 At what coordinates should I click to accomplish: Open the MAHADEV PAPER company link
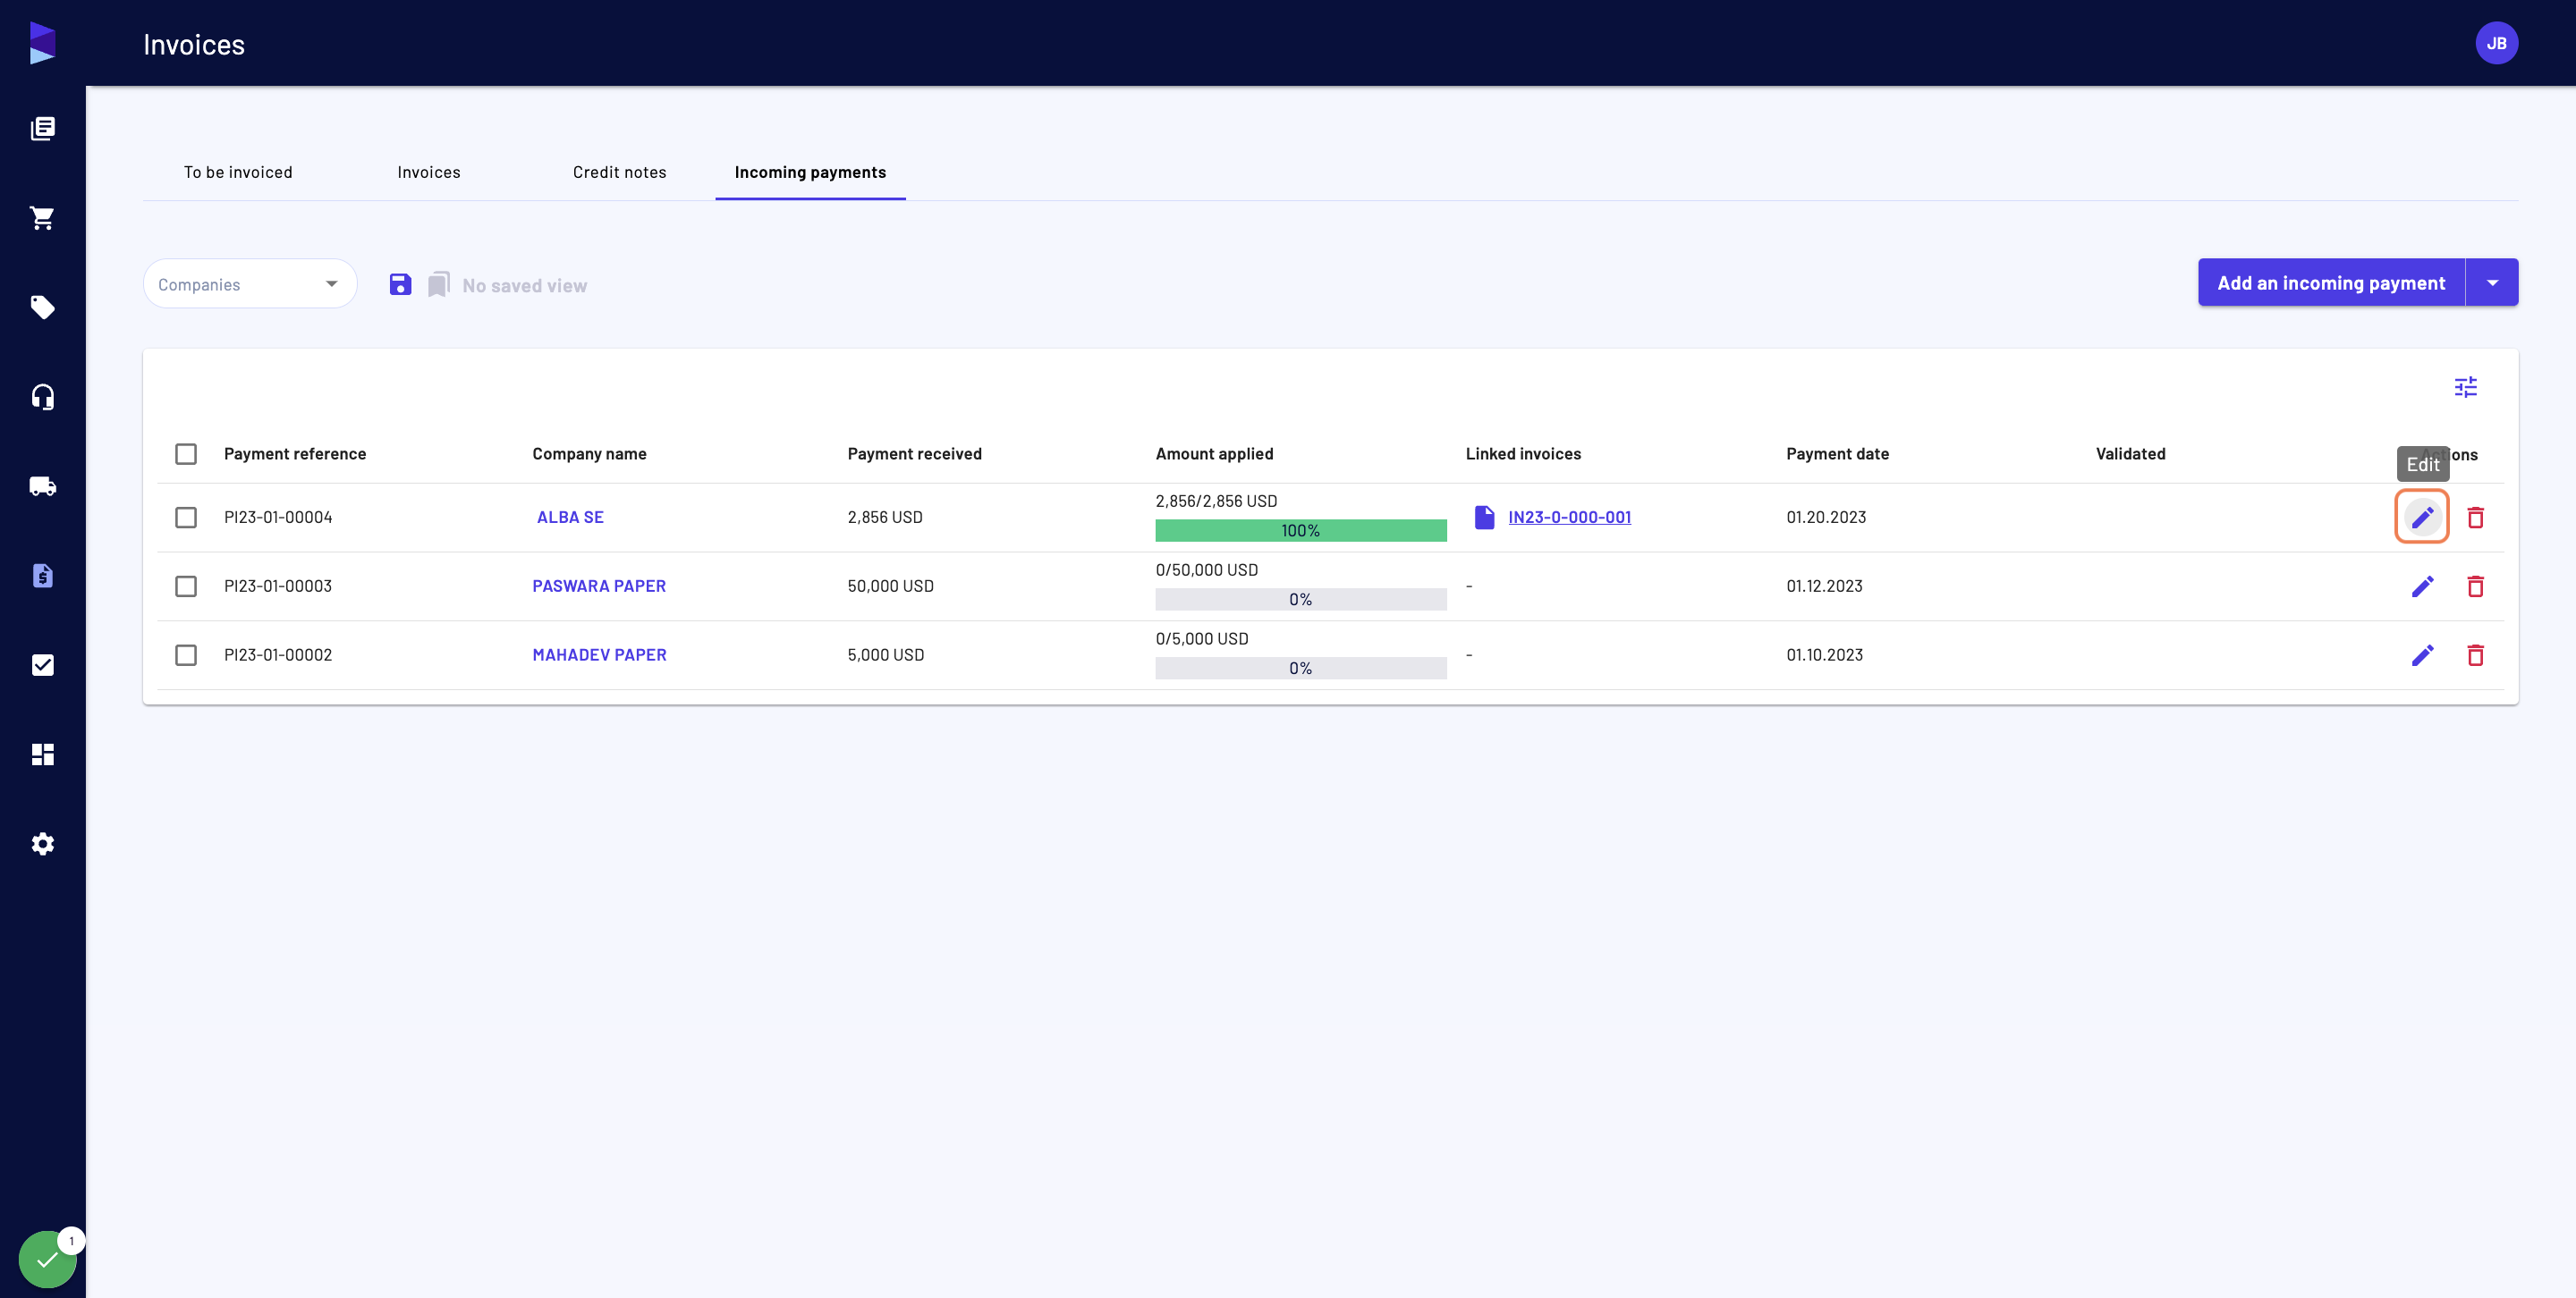599,655
